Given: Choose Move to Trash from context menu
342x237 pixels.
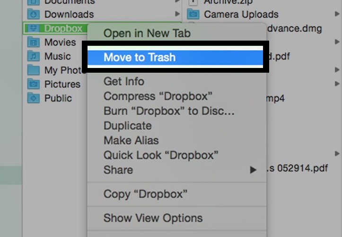Looking at the screenshot, I should [175, 58].
